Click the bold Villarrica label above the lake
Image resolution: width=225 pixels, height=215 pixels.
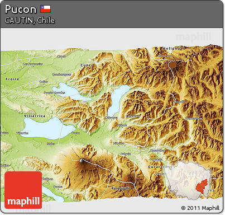[35, 116]
